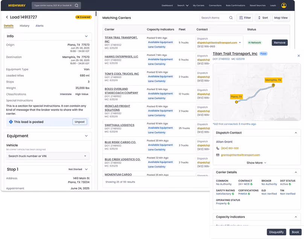The height and width of the screenshot is (239, 304).
Task: Open Ironclad Freight Solutions link
Action: [118, 108]
